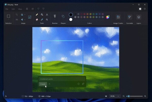152x102 pixels.
Task: Click the zoom in magnifier
Action: point(145,96)
